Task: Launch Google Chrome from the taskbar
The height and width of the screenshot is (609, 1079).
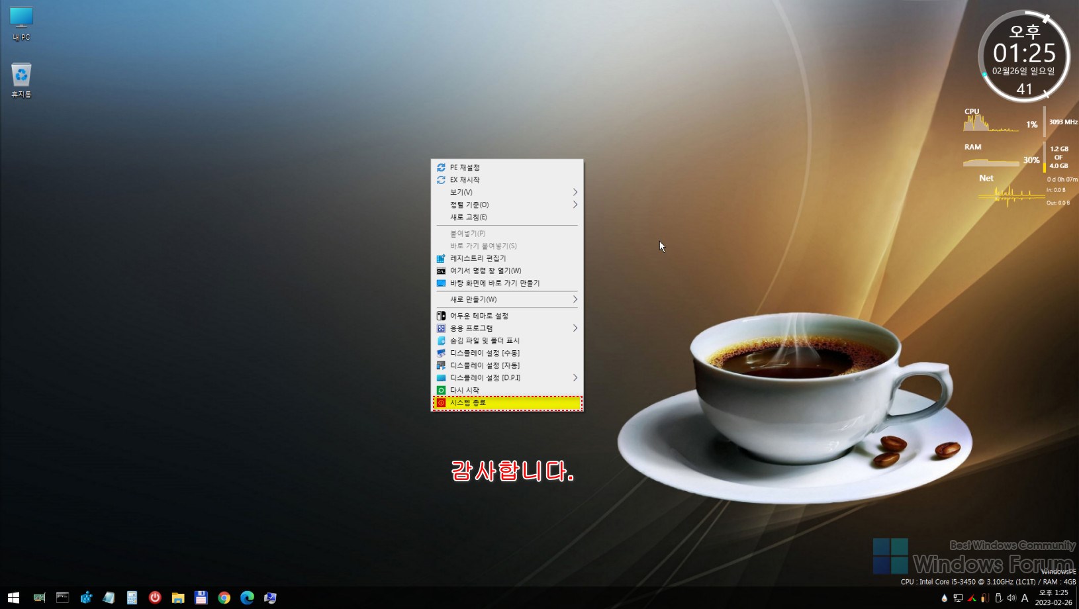Action: [224, 598]
